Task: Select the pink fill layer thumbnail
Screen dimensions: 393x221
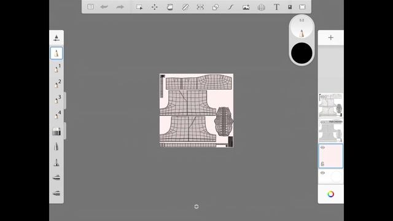Action: point(331,156)
